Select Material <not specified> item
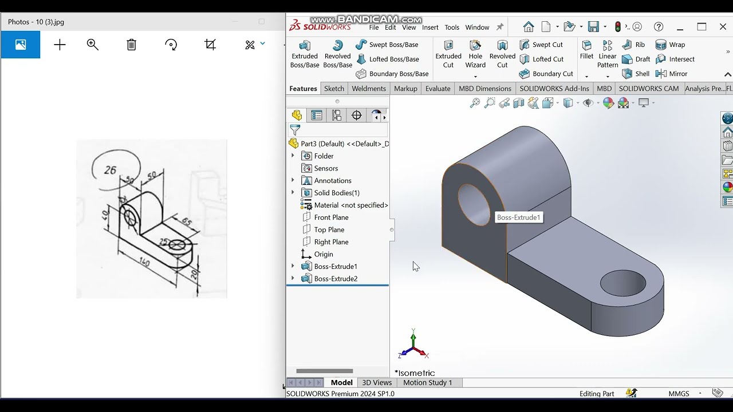The width and height of the screenshot is (733, 412). (344, 205)
